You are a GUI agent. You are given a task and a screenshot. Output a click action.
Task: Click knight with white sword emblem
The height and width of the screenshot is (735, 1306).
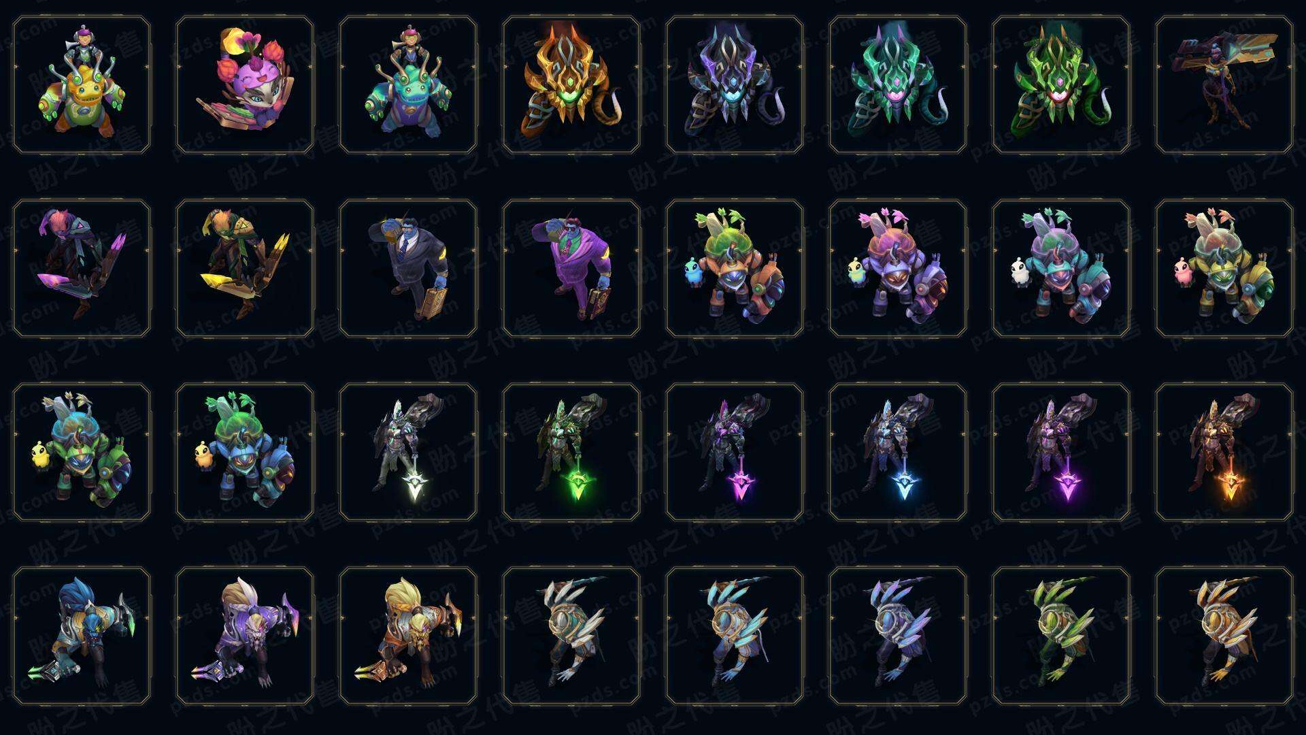pos(408,452)
